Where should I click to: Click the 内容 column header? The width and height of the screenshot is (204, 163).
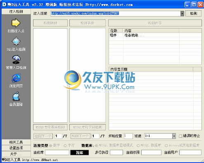[151, 31]
